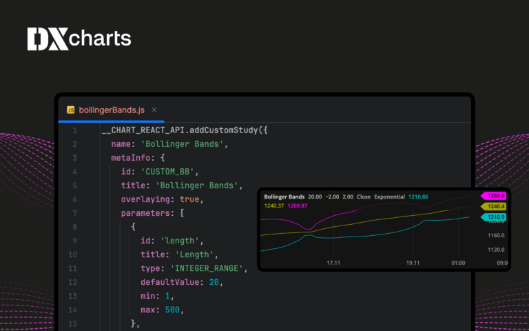
Task: Click the cyan 1210.86 value in legend
Action: 418,197
